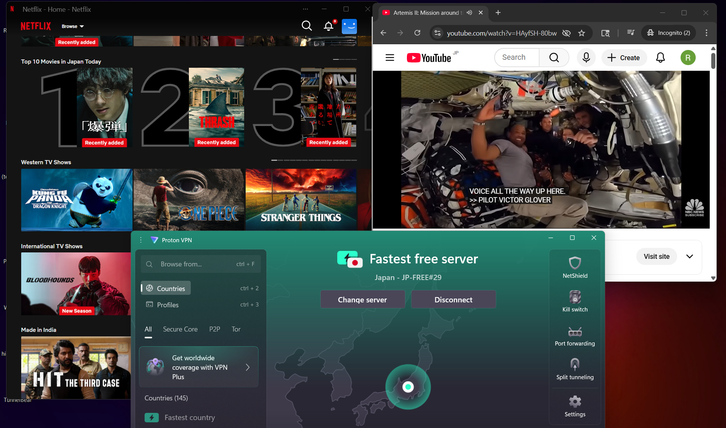Switch to the All servers tab

pos(148,329)
